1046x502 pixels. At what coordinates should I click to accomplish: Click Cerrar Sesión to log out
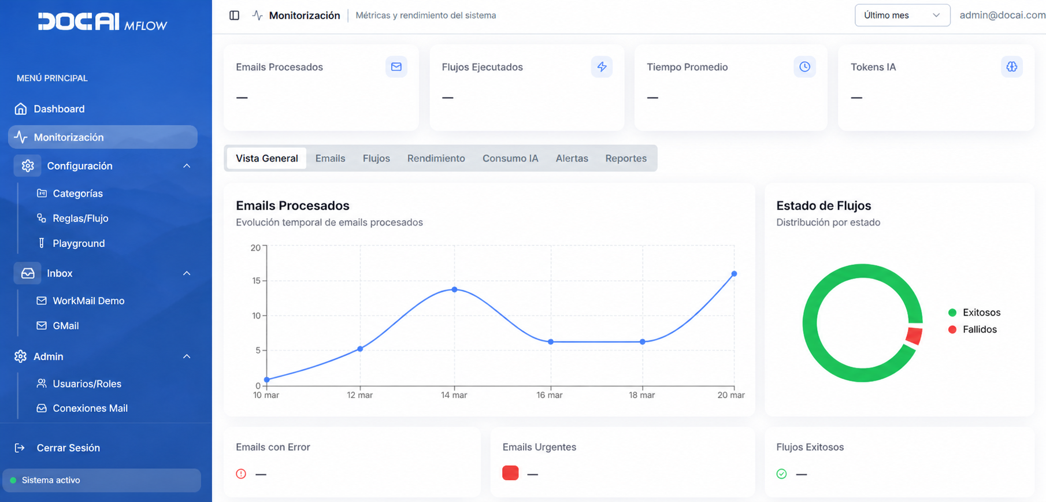pyautogui.click(x=68, y=448)
